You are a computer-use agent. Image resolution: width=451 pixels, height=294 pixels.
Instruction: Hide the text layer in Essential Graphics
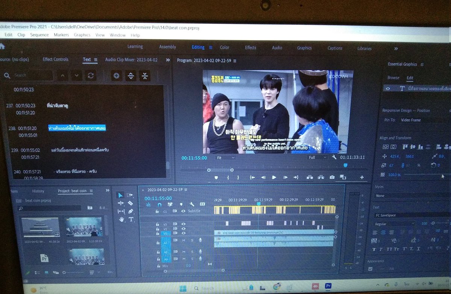point(388,88)
